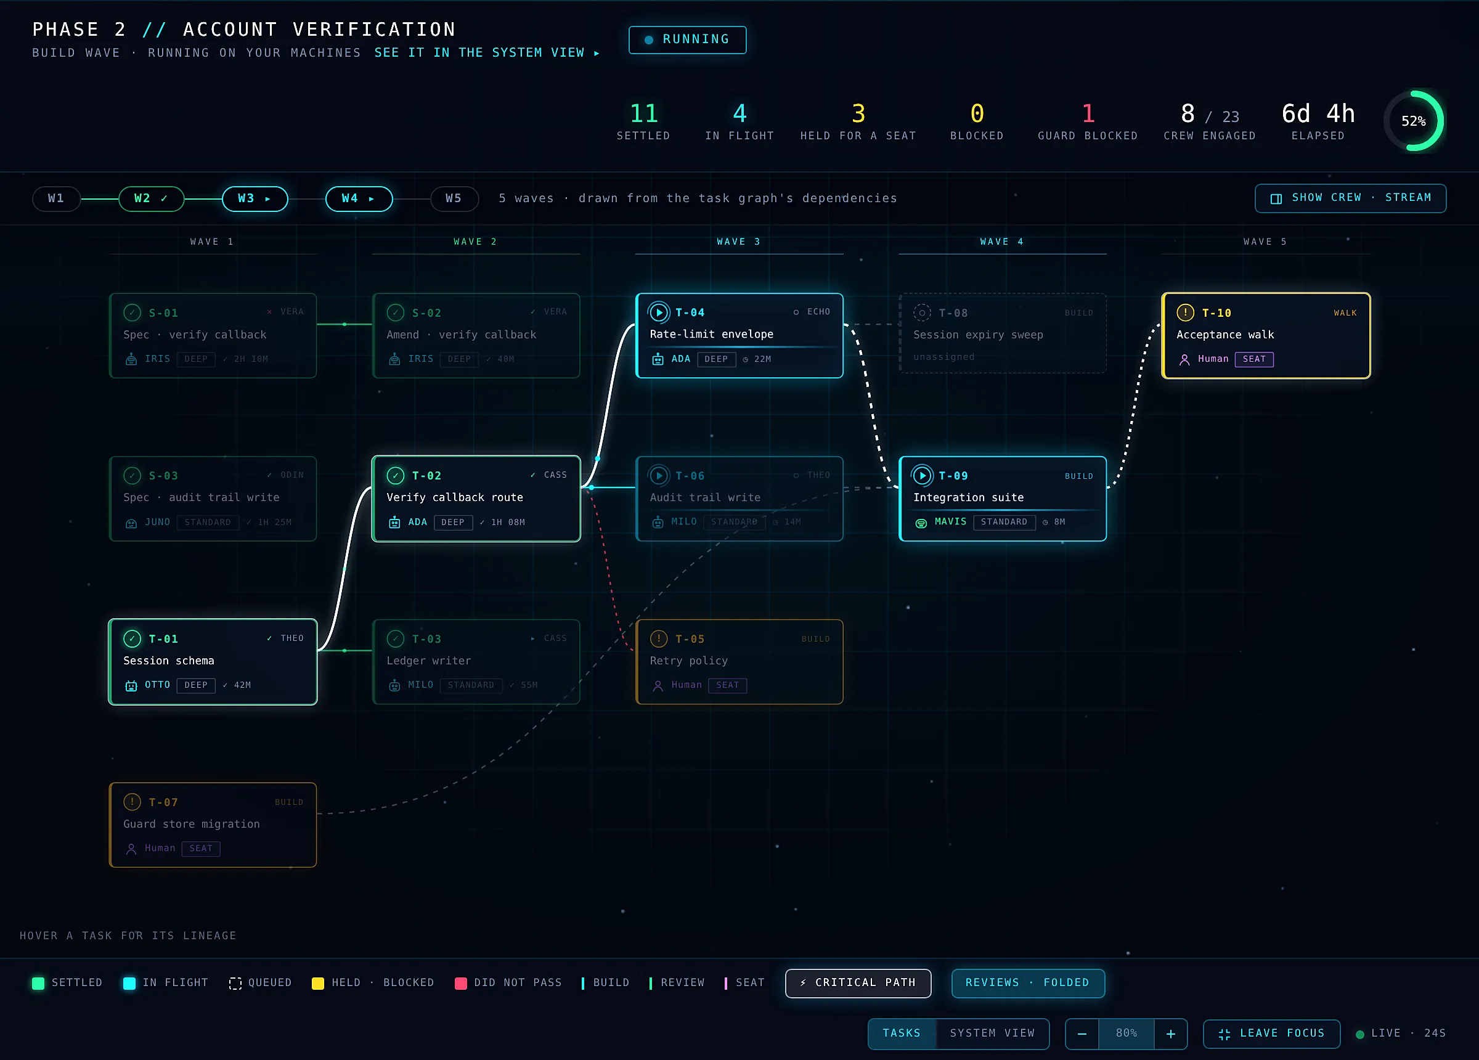Click the play icon on T-06 card
The image size is (1479, 1060).
pyautogui.click(x=659, y=476)
